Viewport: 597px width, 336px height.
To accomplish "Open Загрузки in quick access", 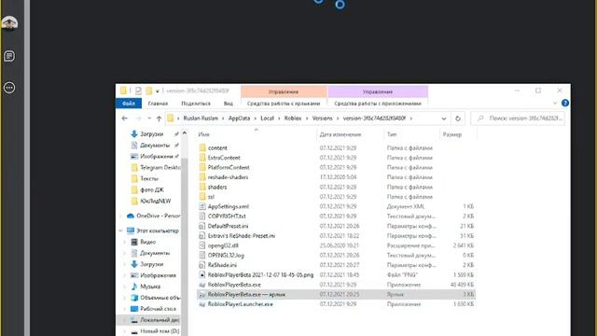I will coord(151,134).
